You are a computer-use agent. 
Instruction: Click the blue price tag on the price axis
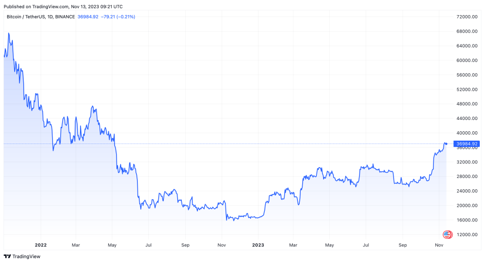pos(466,144)
